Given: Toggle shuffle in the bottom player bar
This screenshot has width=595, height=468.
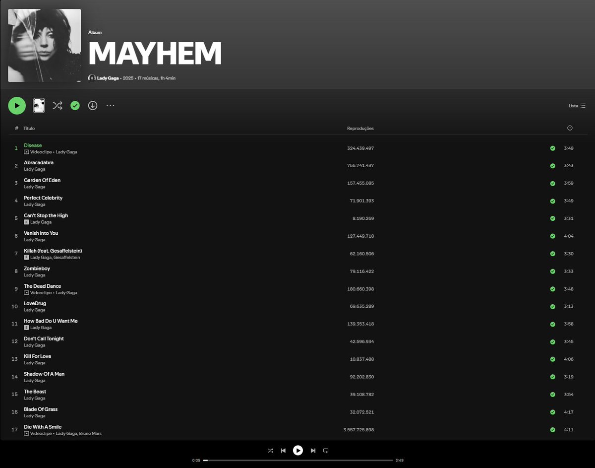Looking at the screenshot, I should coord(270,451).
